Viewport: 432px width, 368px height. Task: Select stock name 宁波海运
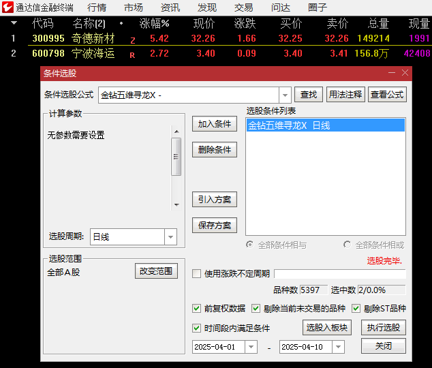click(93, 53)
